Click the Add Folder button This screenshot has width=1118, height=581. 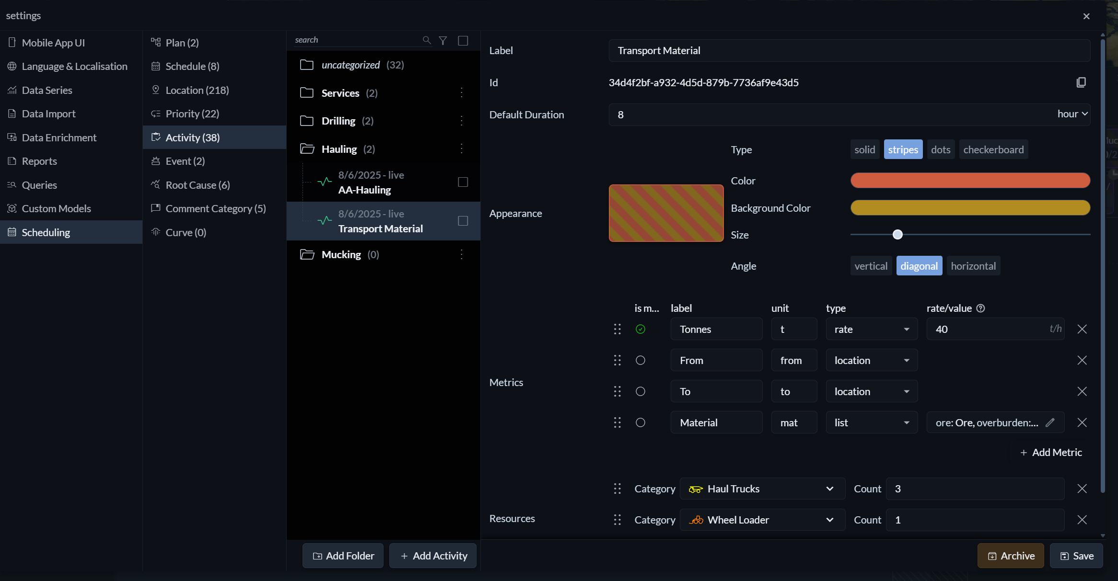click(x=343, y=556)
